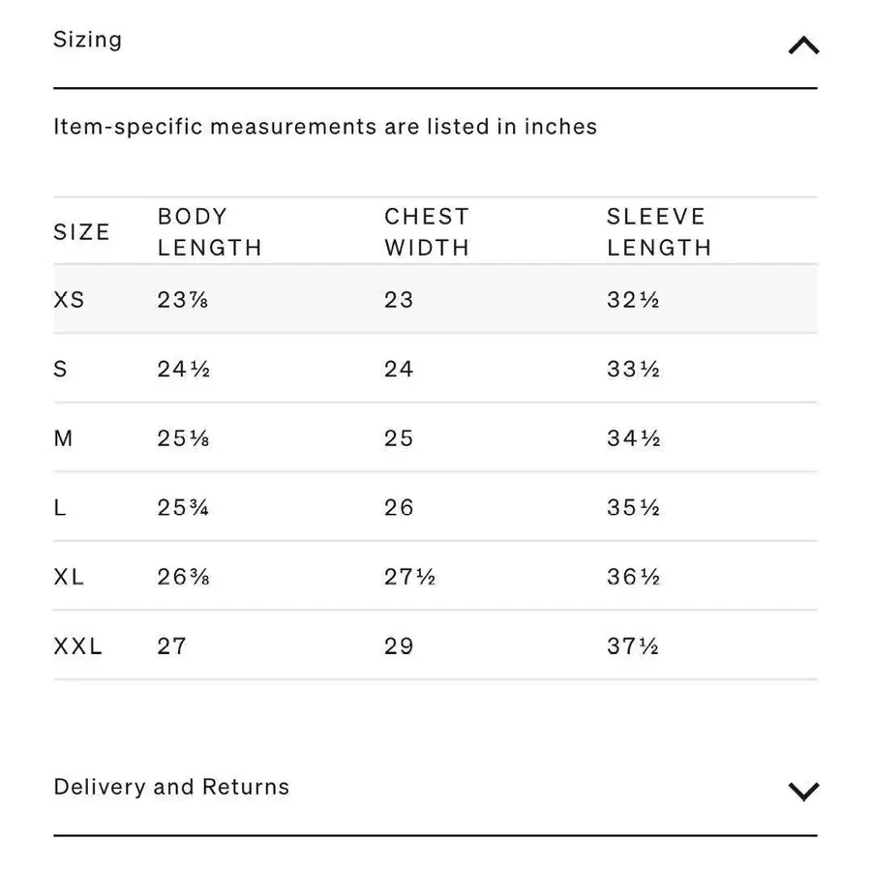Viewport: 871px width, 871px height.
Task: Click the M sleeve length value 34½
Action: click(633, 438)
